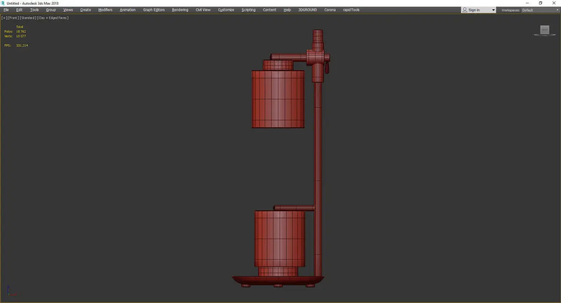This screenshot has height=303, width=561.
Task: Minimize the 3ds Max window
Action: [x=527, y=3]
